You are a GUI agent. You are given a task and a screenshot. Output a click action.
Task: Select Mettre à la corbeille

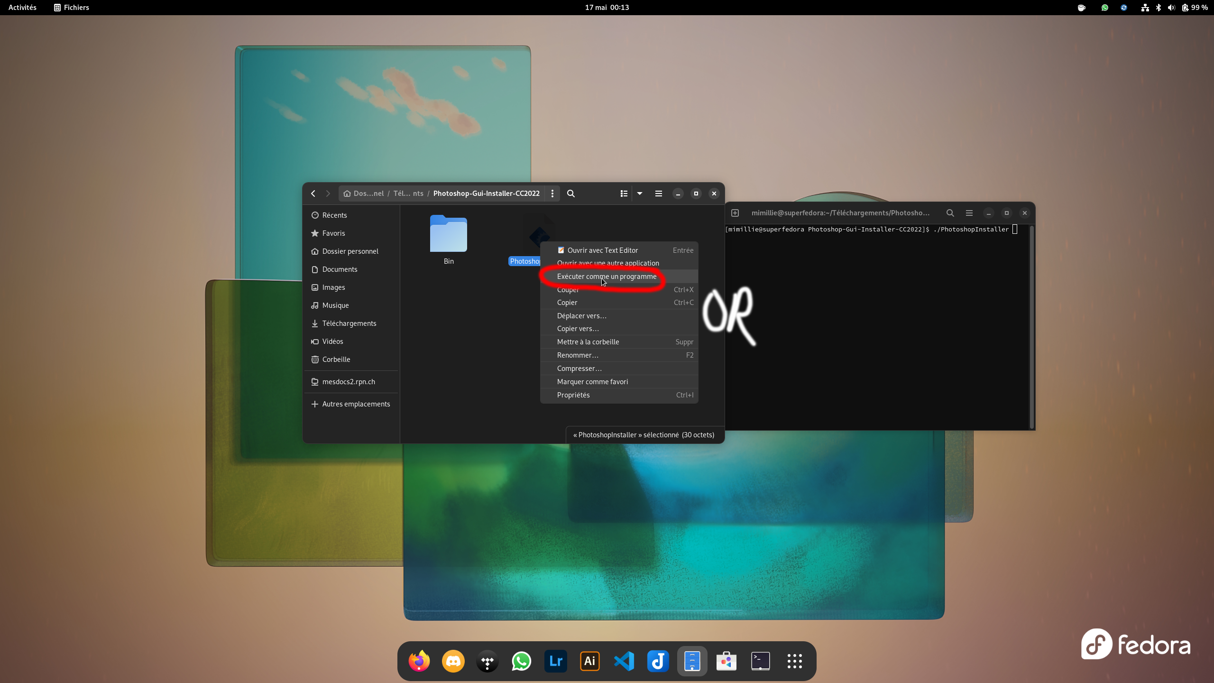[619, 342]
